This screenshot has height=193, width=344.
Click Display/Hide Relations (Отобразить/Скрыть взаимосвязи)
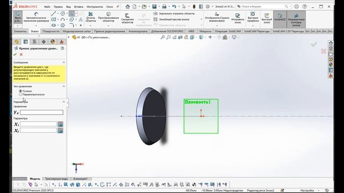coord(217,17)
